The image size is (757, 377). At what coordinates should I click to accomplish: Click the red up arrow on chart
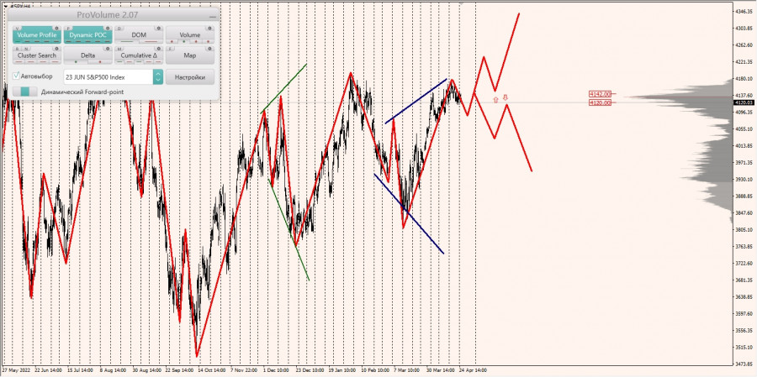pos(495,100)
